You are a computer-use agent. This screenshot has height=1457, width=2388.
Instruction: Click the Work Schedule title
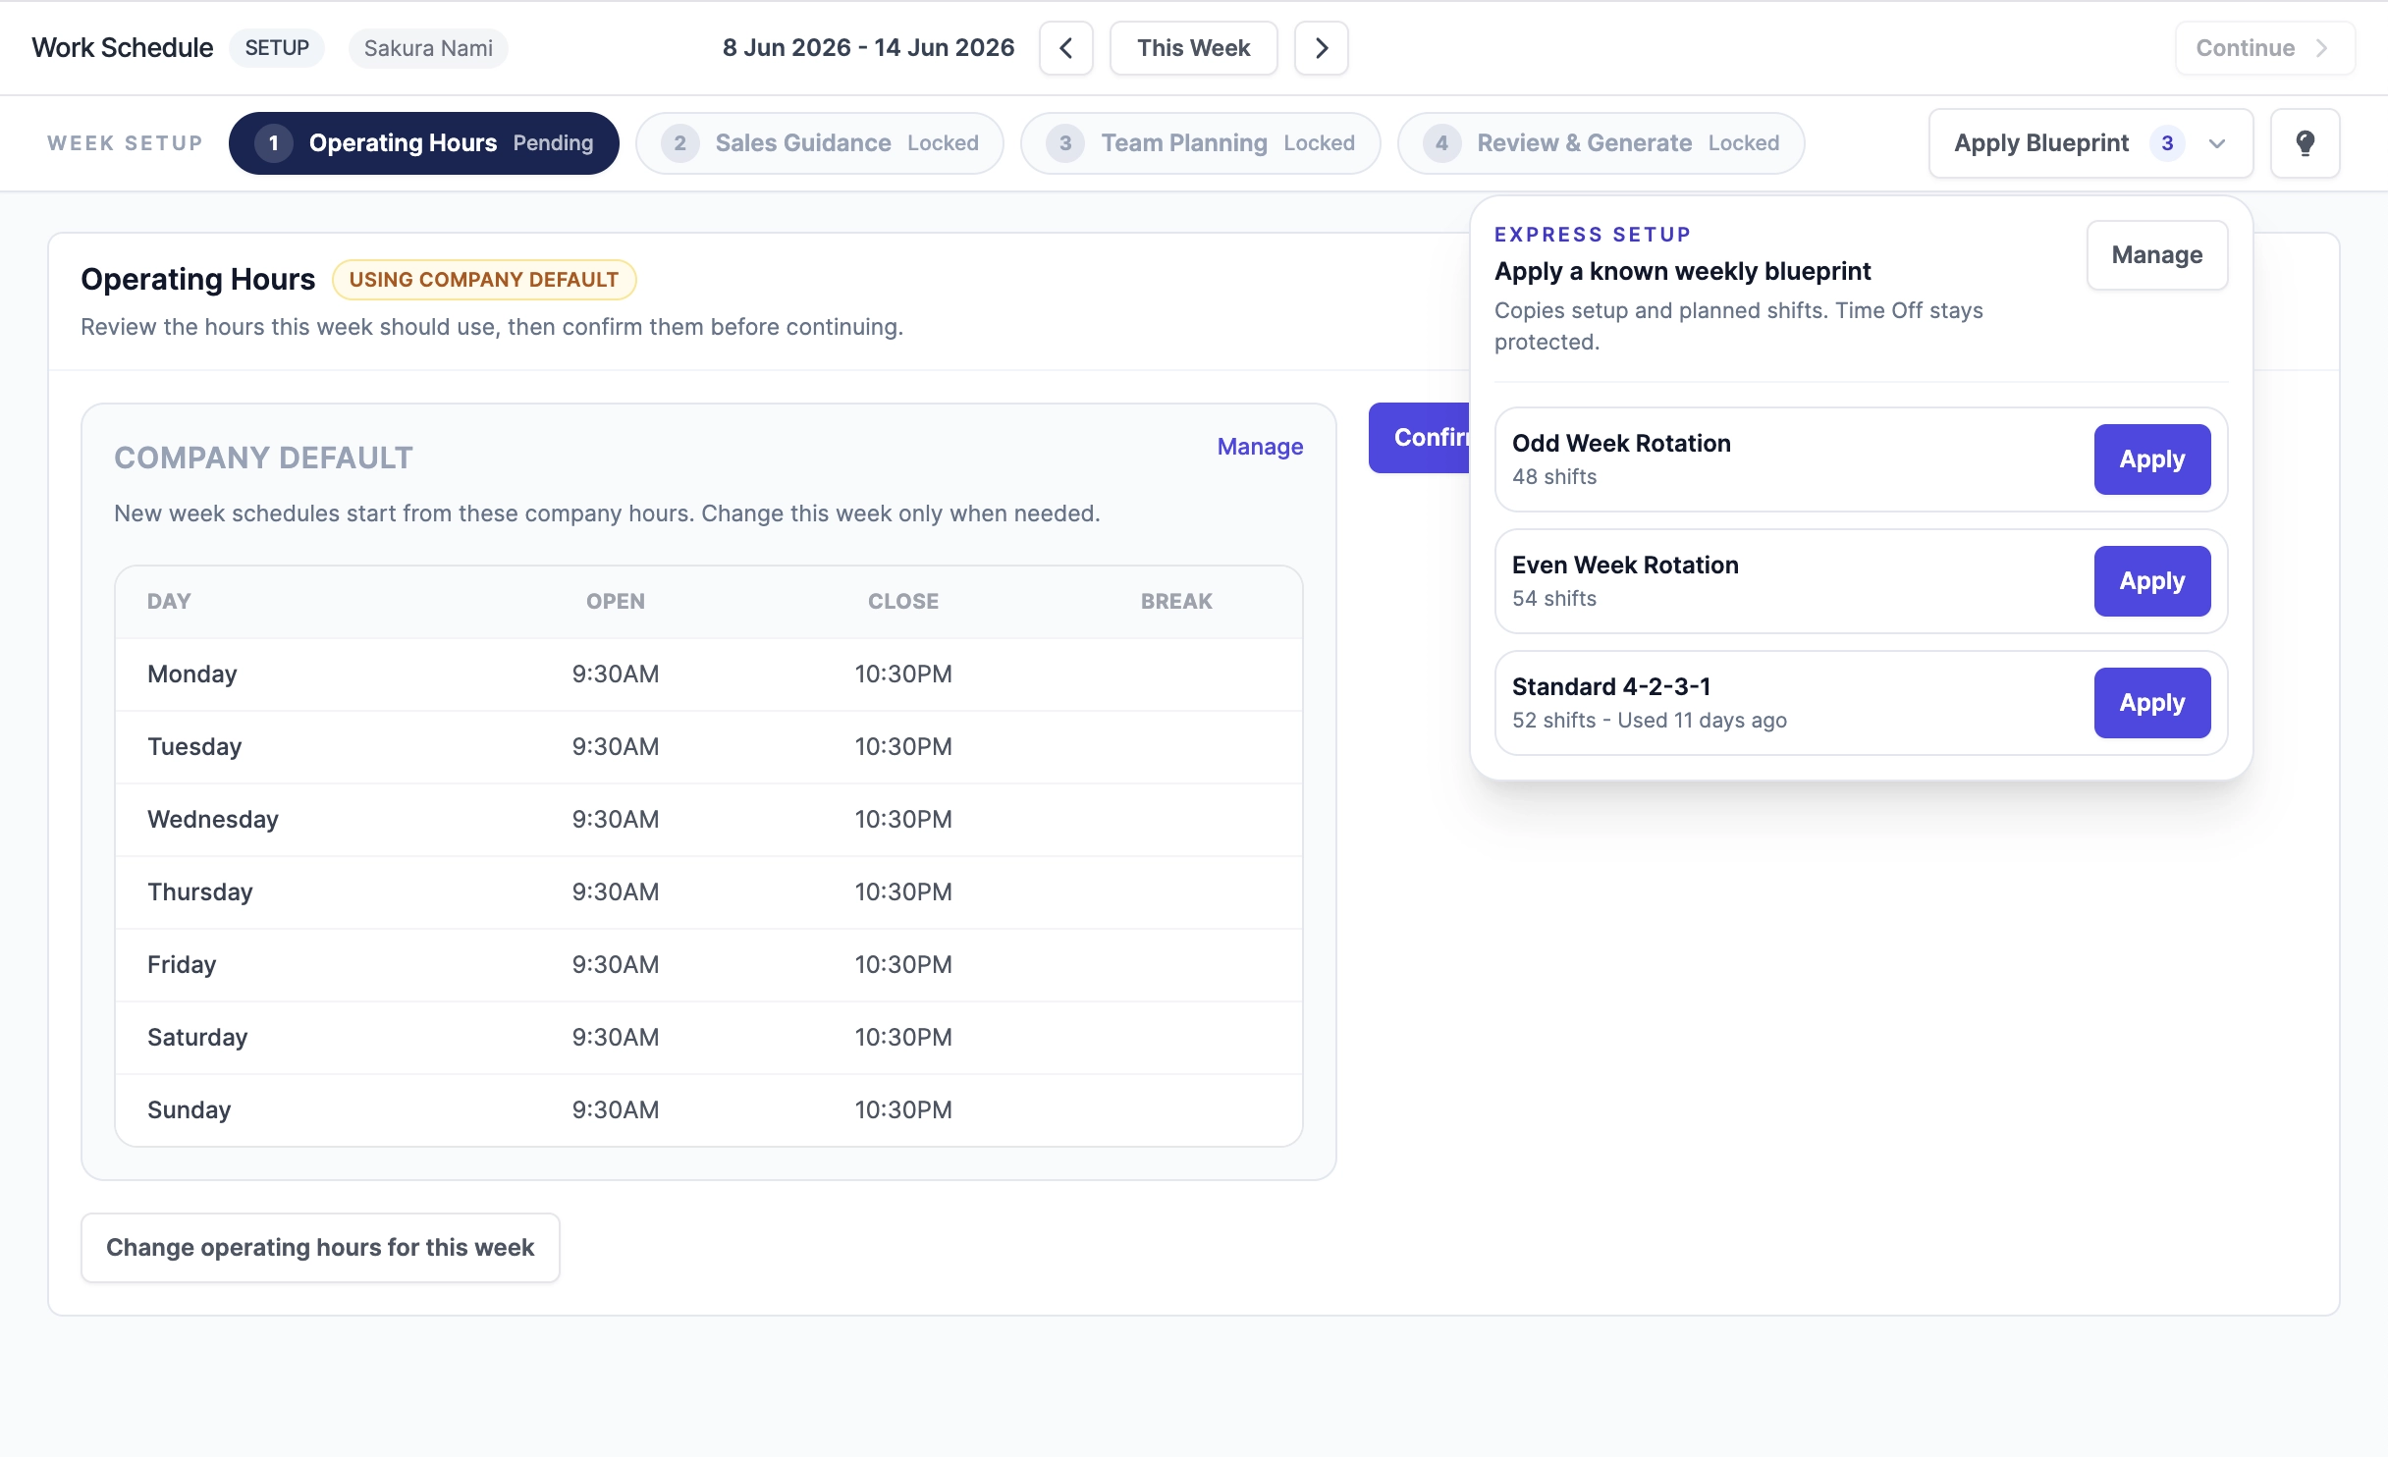click(123, 48)
